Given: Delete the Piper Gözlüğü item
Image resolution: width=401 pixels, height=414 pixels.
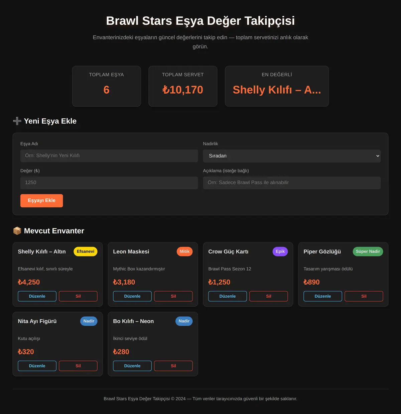Looking at the screenshot, I should pyautogui.click(x=364, y=296).
